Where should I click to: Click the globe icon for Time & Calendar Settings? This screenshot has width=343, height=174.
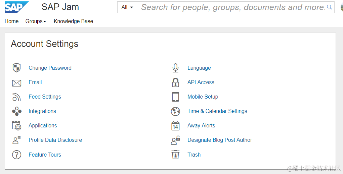[x=175, y=111]
